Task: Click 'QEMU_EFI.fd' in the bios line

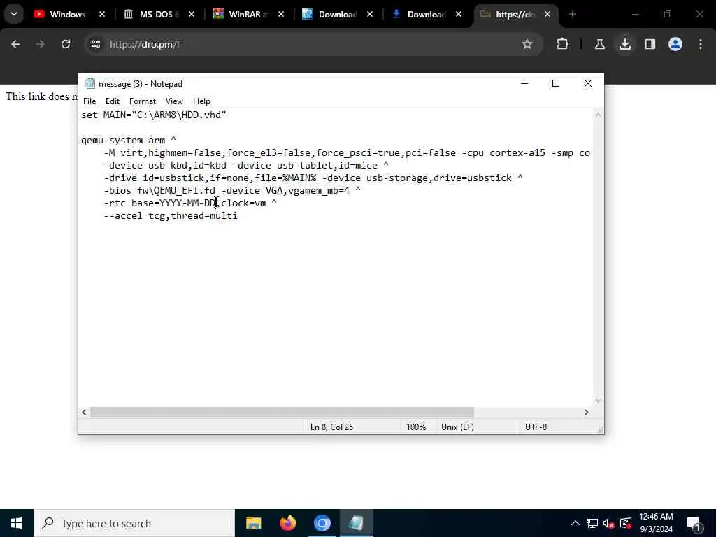Action: tap(185, 191)
